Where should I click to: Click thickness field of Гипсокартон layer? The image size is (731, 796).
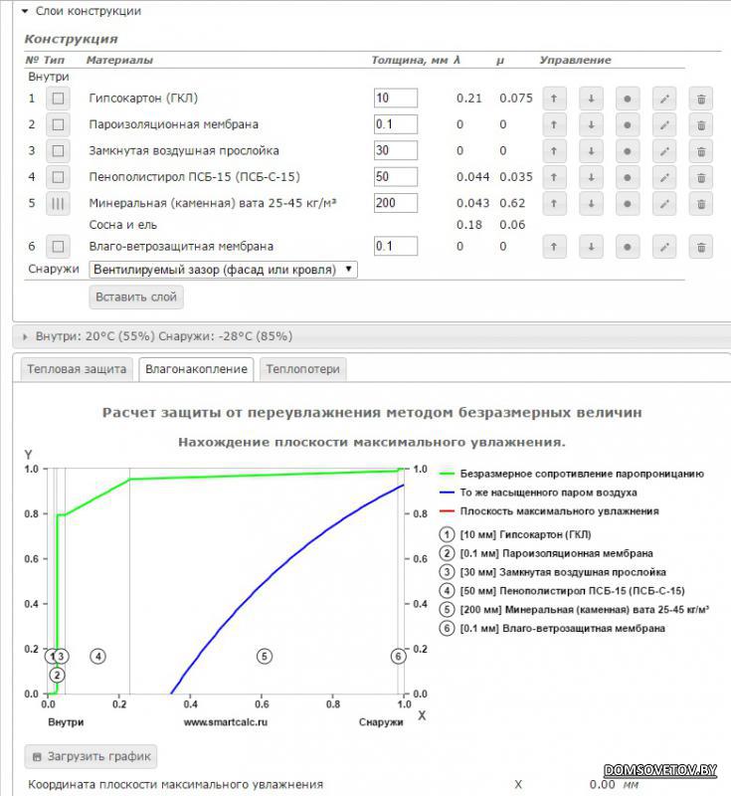[396, 98]
